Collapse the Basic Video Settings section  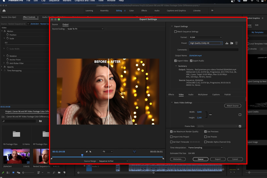click(172, 102)
